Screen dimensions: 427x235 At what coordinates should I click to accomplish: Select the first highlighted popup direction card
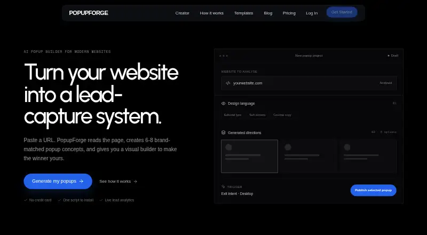pyautogui.click(x=249, y=156)
